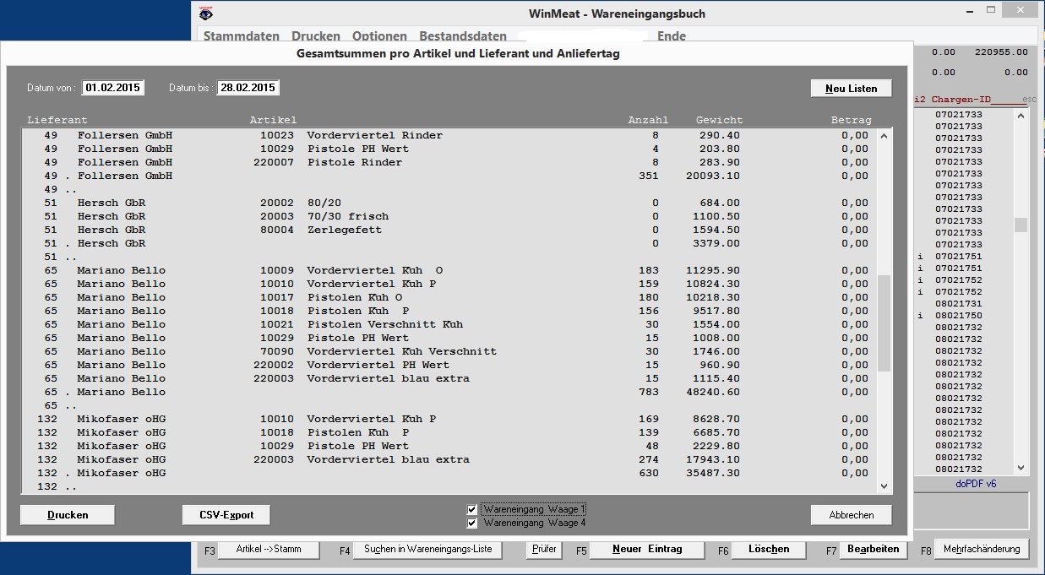Open Mehrfachänderung function
The width and height of the screenshot is (1045, 575).
(981, 550)
